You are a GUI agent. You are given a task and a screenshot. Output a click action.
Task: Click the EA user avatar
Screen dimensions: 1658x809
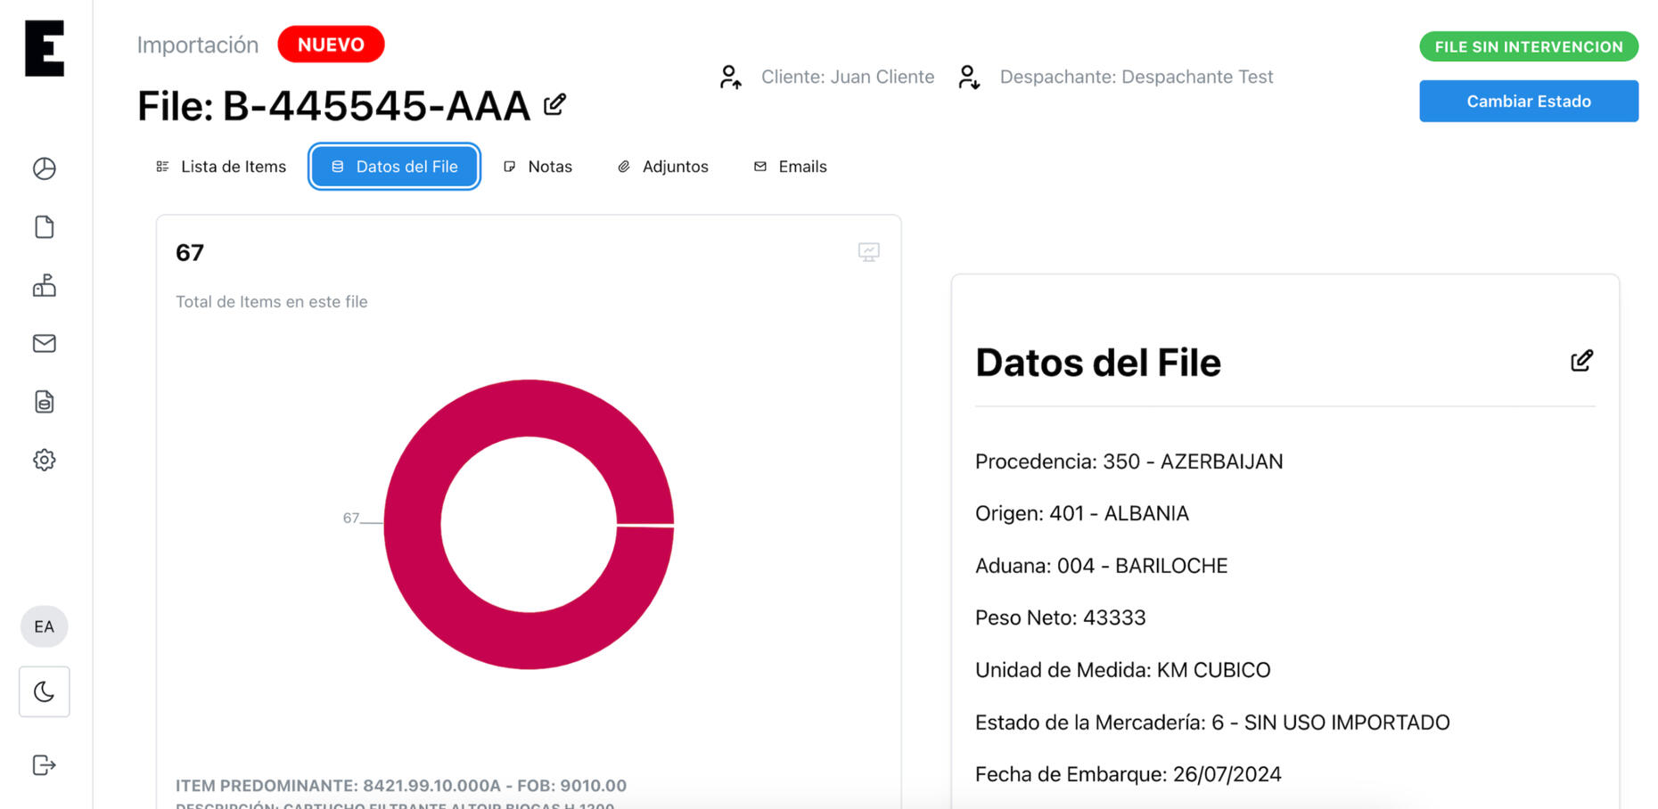tap(44, 626)
